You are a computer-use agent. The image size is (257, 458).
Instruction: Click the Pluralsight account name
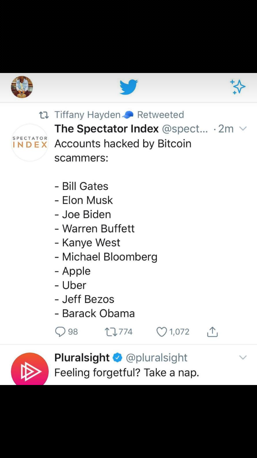pyautogui.click(x=82, y=357)
